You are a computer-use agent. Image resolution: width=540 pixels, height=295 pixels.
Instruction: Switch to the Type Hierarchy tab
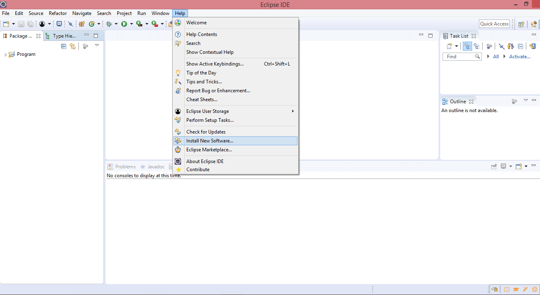click(x=61, y=36)
